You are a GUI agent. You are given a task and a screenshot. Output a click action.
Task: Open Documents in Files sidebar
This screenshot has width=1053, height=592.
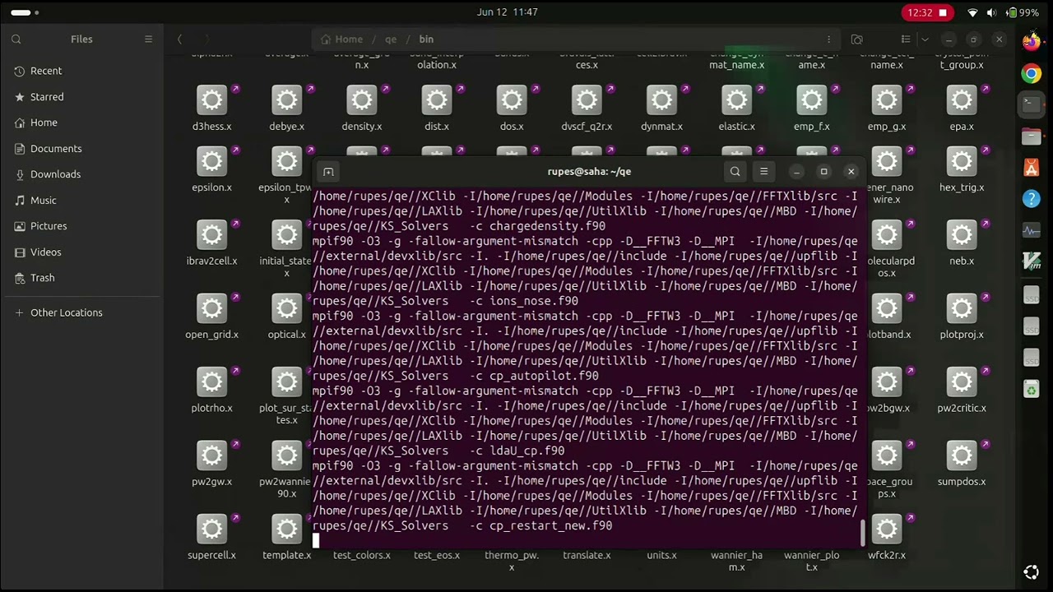tap(81, 149)
